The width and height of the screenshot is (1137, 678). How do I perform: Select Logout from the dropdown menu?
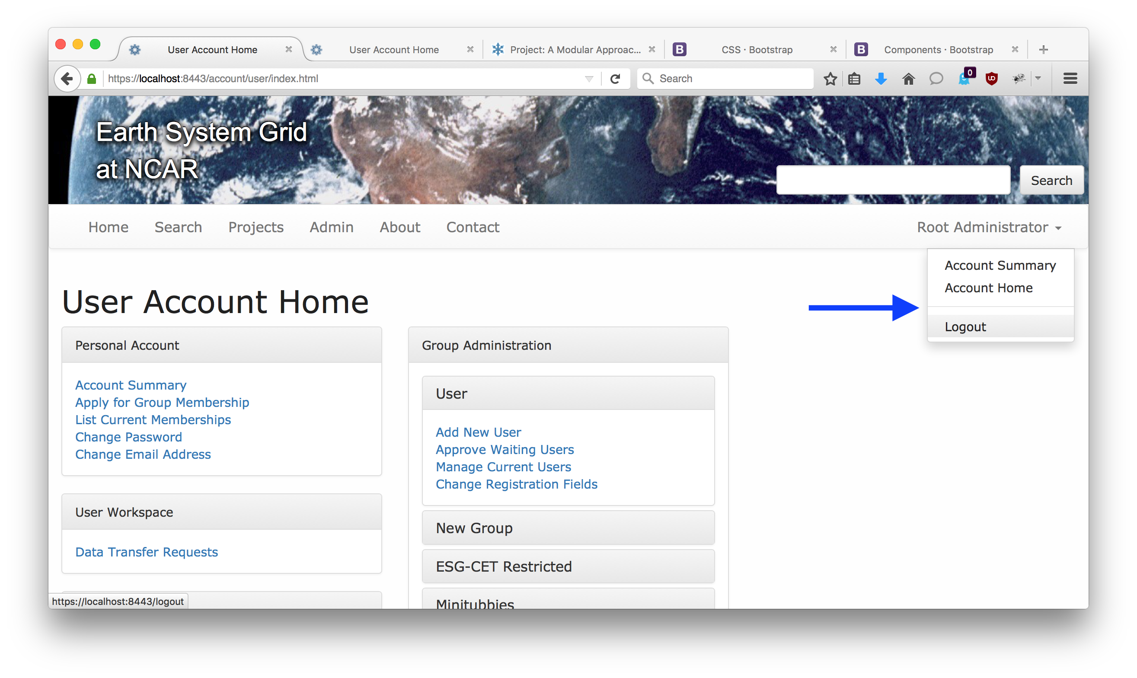point(965,326)
